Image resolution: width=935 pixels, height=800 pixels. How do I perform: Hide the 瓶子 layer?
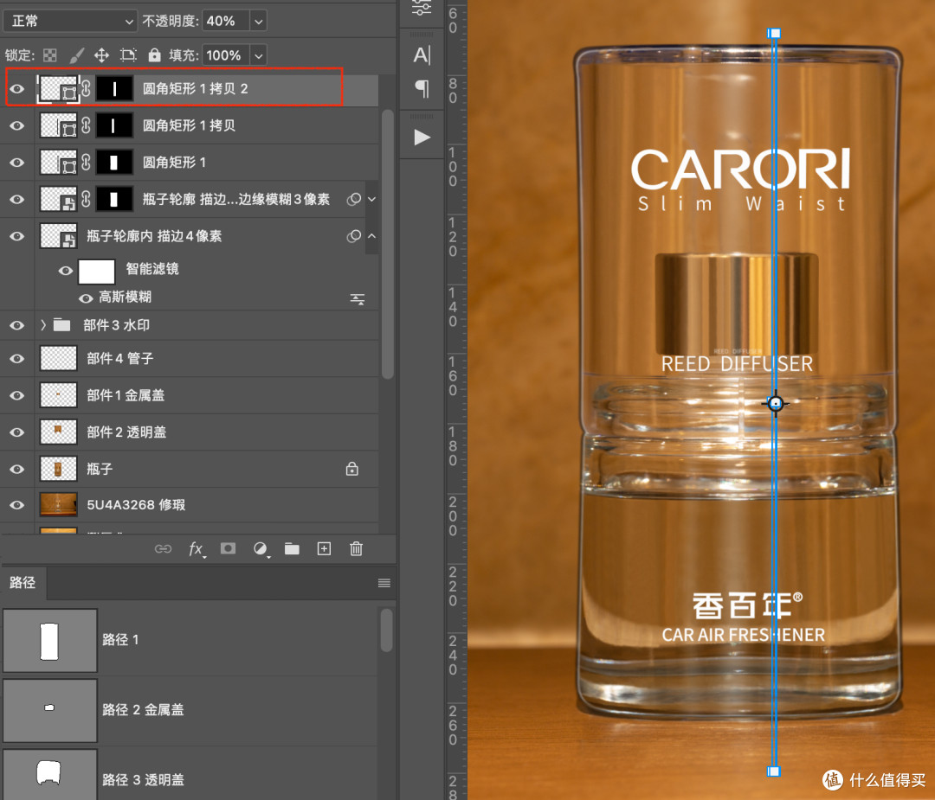17,470
